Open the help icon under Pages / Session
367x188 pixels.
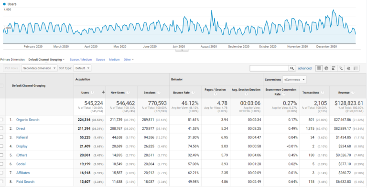pos(215,94)
